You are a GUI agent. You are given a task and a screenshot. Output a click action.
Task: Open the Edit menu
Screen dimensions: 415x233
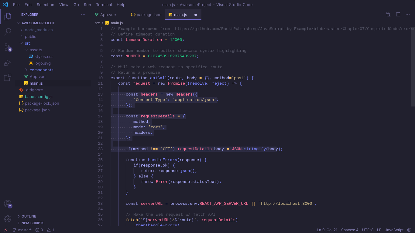point(28,5)
